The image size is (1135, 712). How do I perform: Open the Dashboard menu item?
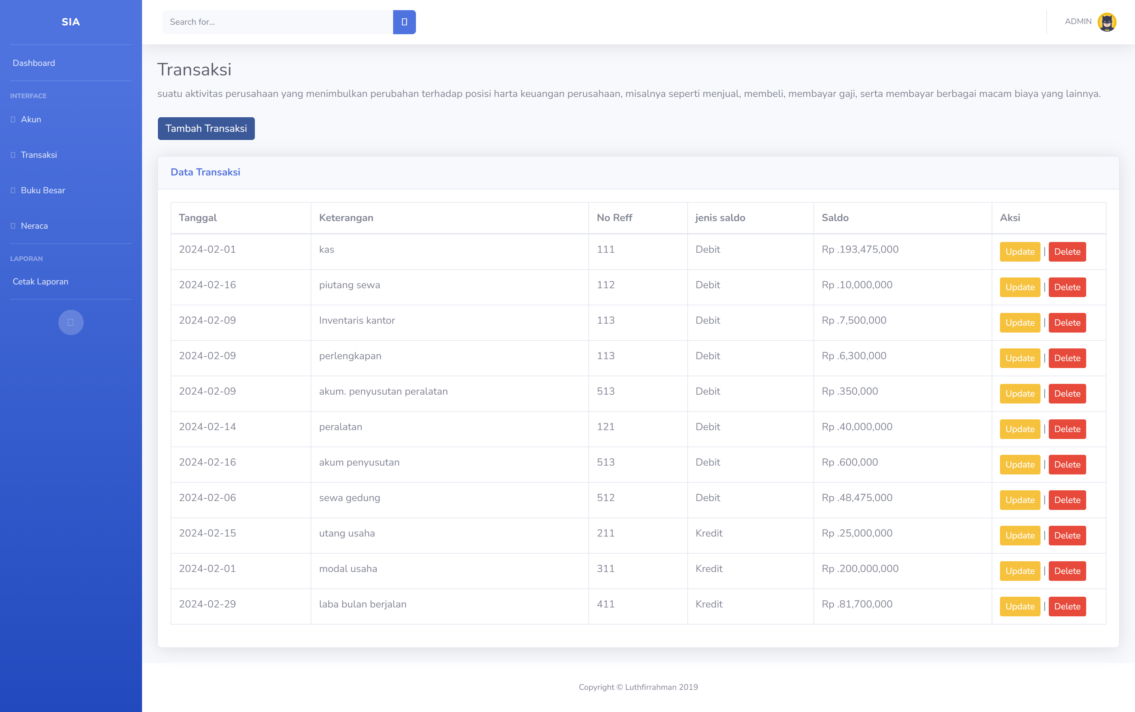(x=34, y=63)
